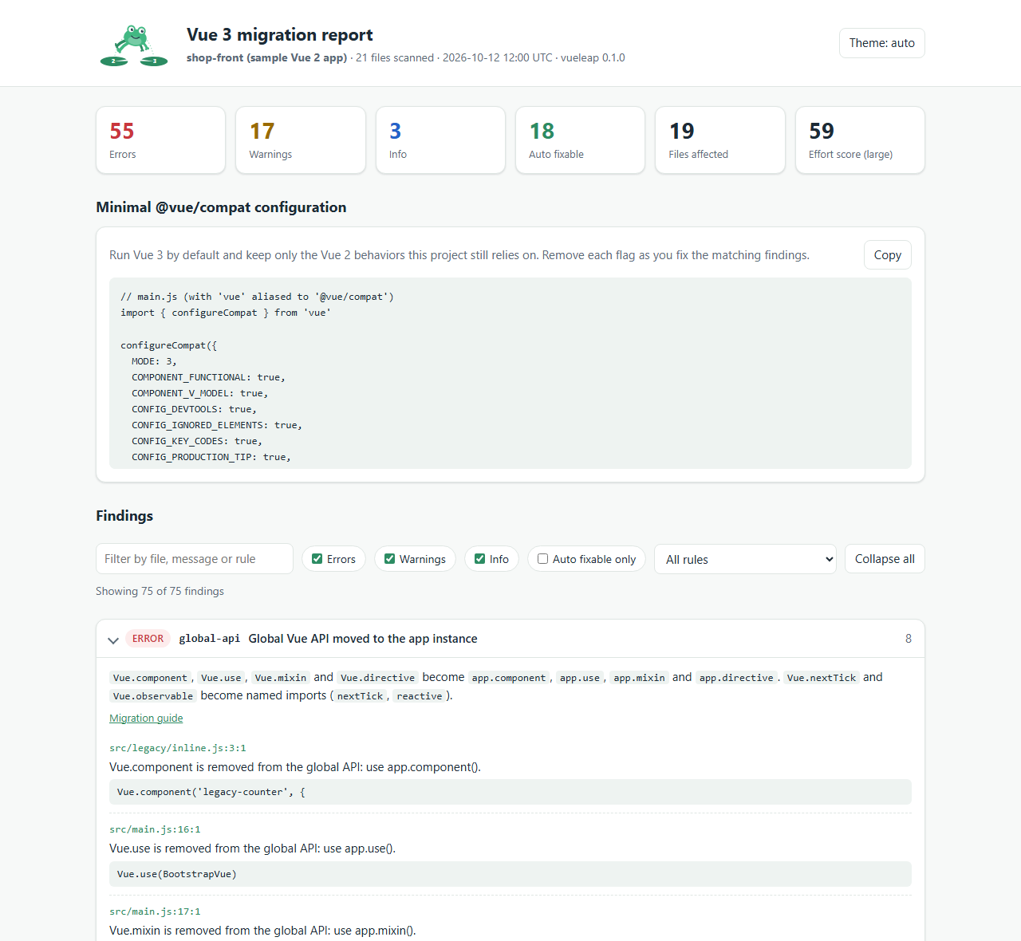
Task: Click the Collapse all button
Action: point(885,559)
